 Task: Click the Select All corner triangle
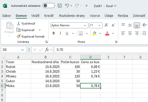point(3,57)
